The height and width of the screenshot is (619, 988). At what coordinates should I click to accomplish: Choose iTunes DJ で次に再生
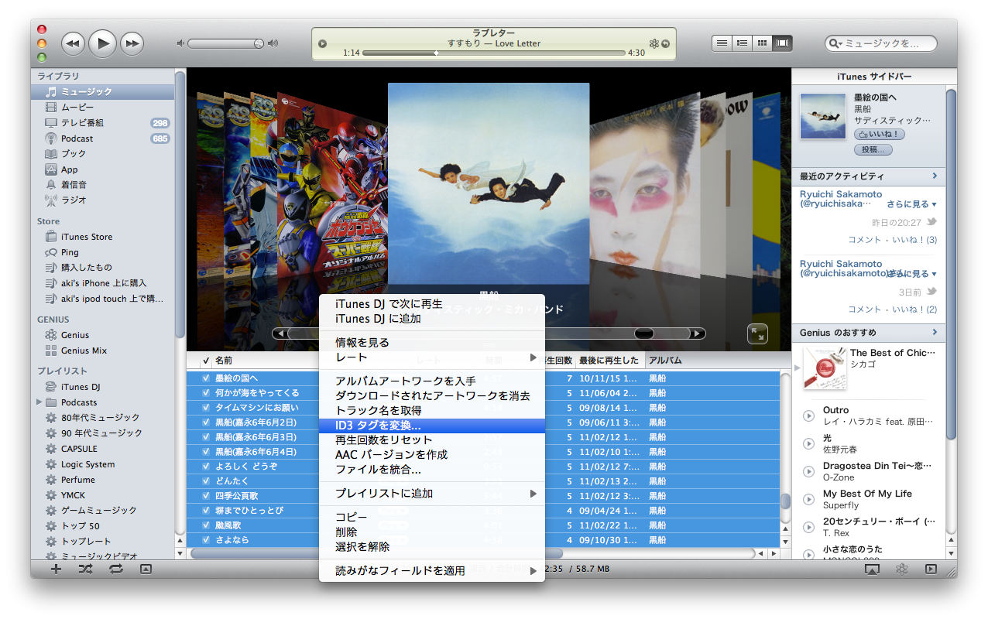432,304
